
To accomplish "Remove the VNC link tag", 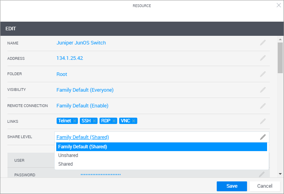I will coord(134,121).
